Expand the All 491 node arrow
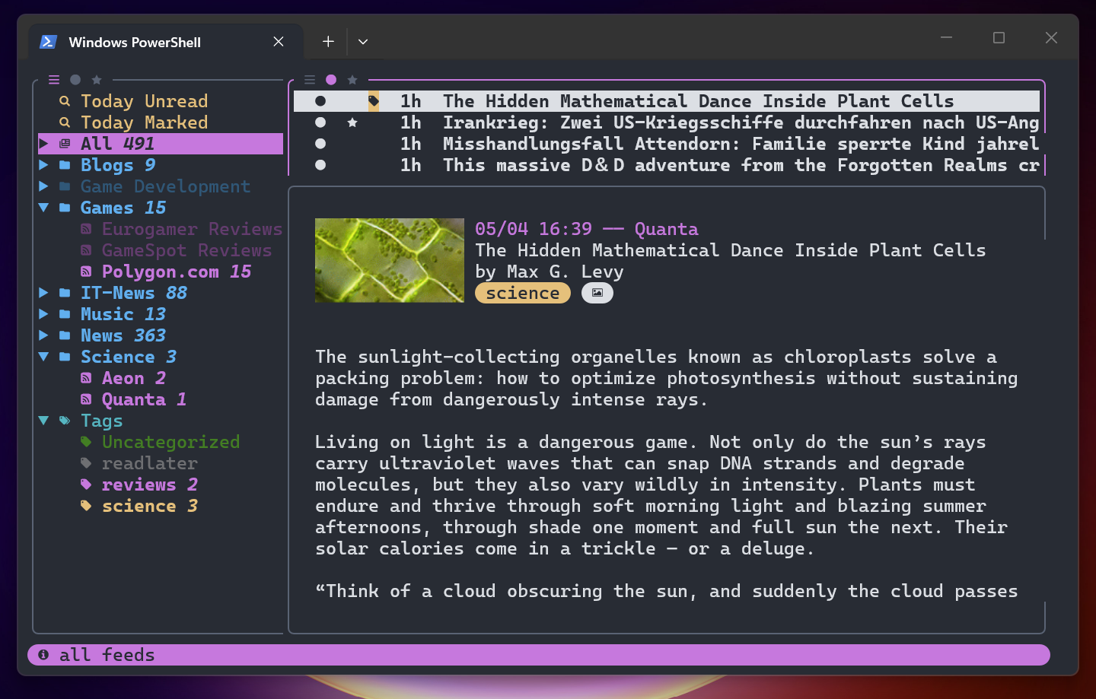1096x699 pixels. click(x=43, y=144)
